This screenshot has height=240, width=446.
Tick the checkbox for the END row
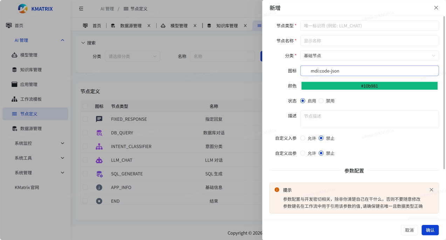(x=85, y=201)
